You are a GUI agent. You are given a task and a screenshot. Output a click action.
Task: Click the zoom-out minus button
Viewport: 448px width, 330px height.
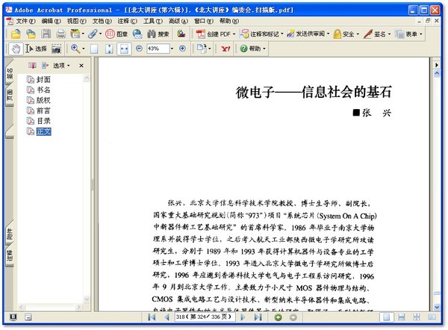tap(139, 49)
